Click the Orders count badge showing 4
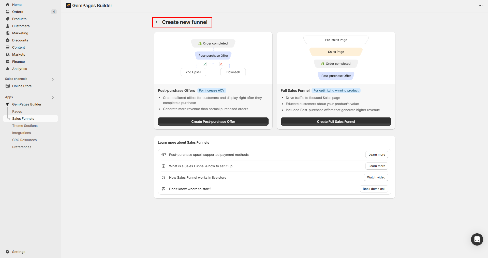This screenshot has width=488, height=258. tap(54, 12)
